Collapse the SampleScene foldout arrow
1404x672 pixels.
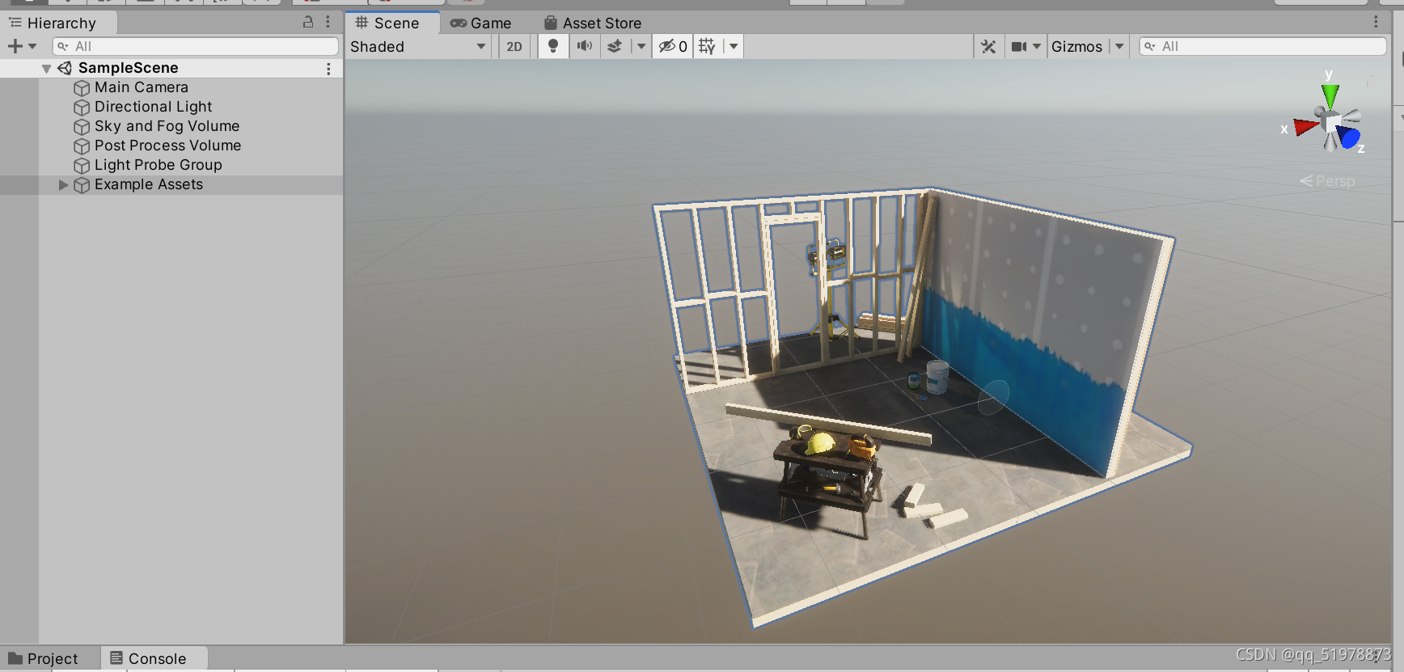point(46,69)
